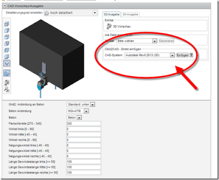
Task: Select the fifth view cube orientation icon
Action: coord(7,50)
